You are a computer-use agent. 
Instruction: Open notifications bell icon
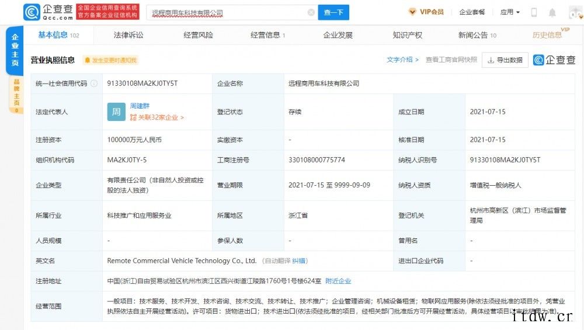click(552, 12)
